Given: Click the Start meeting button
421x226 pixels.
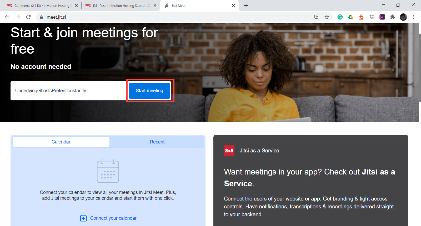Looking at the screenshot, I should click(149, 91).
